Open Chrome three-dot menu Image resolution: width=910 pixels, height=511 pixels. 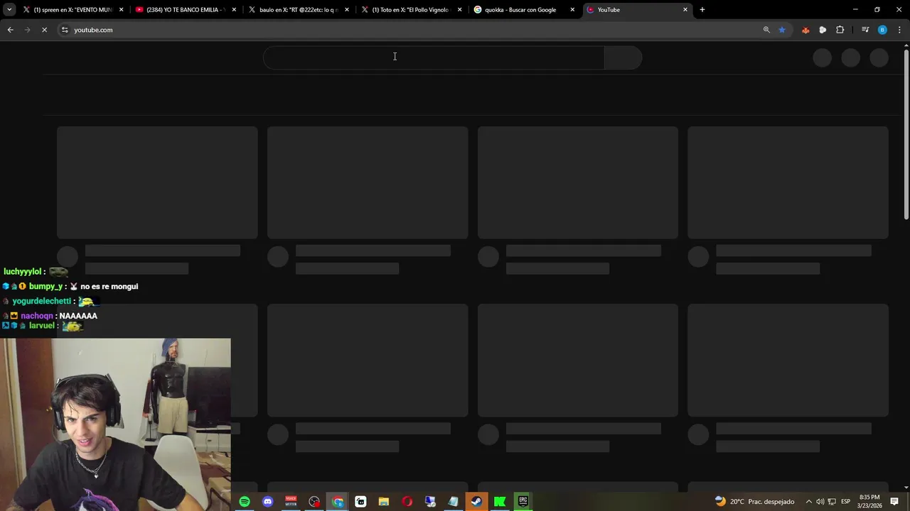tap(900, 30)
